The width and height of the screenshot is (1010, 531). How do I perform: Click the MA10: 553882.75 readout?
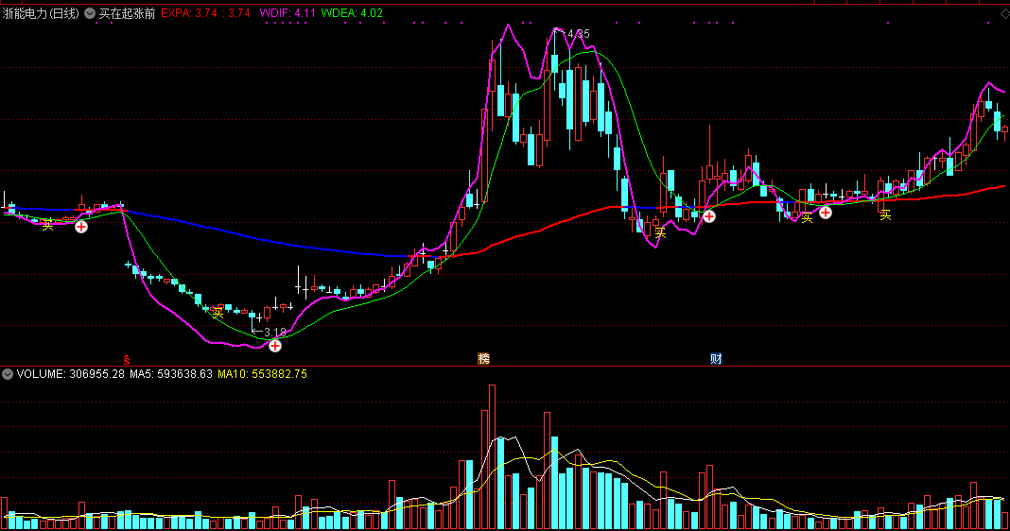262,374
